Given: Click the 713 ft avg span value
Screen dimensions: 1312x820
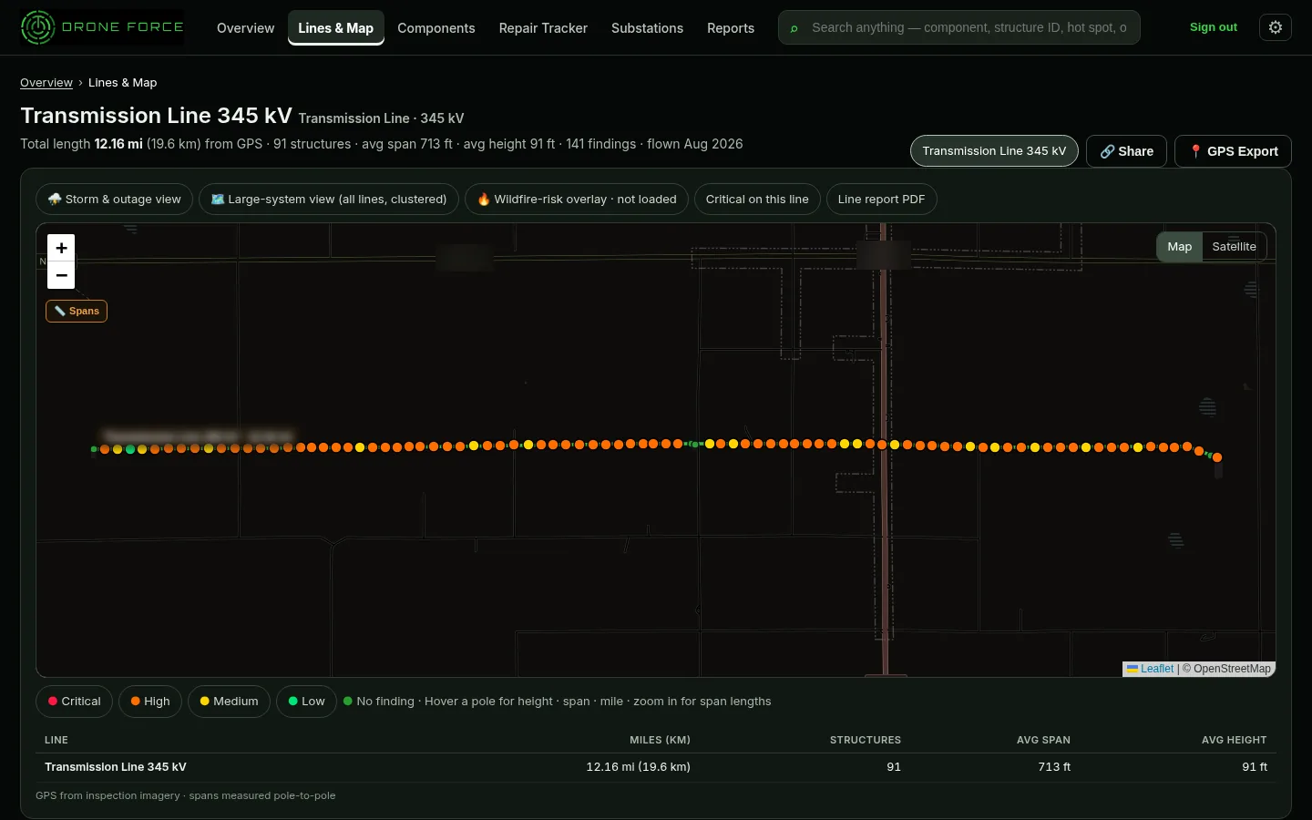Looking at the screenshot, I should (1054, 767).
